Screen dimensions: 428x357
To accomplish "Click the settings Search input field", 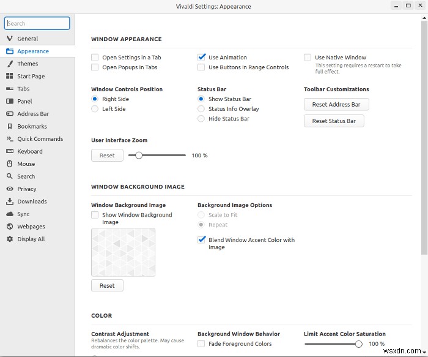I will 37,23.
